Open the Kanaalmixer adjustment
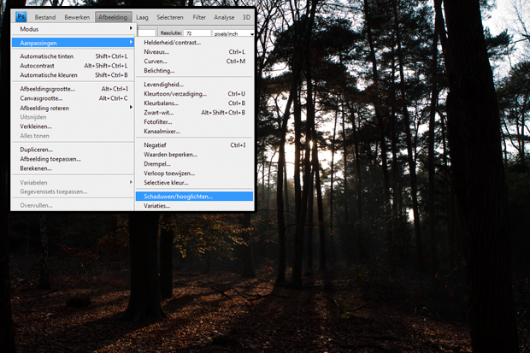The height and width of the screenshot is (353, 530). [x=194, y=132]
